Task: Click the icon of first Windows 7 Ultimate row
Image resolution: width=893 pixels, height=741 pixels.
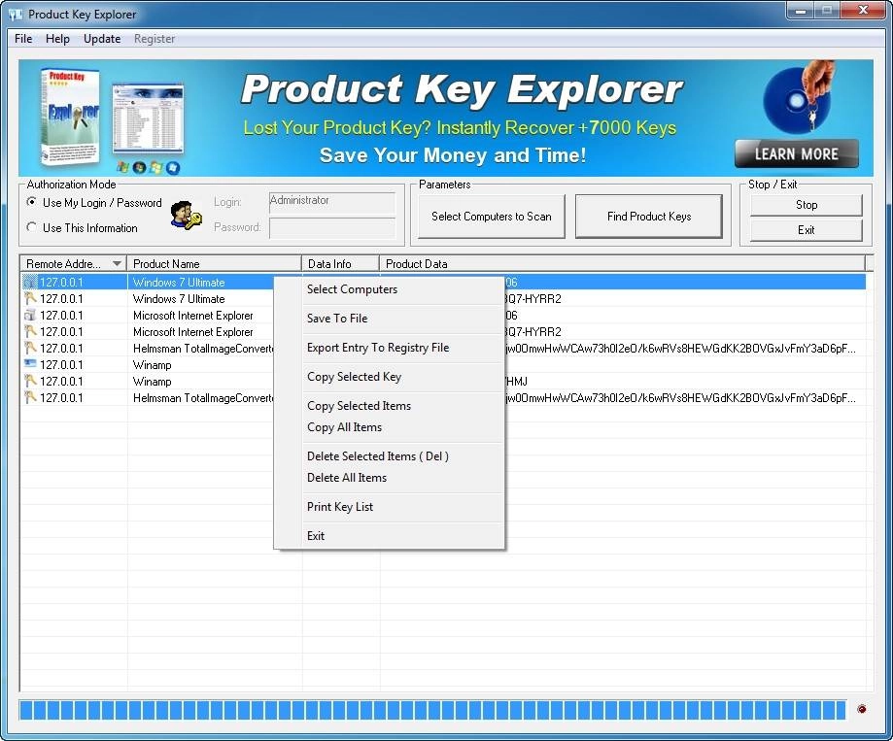Action: click(x=30, y=282)
